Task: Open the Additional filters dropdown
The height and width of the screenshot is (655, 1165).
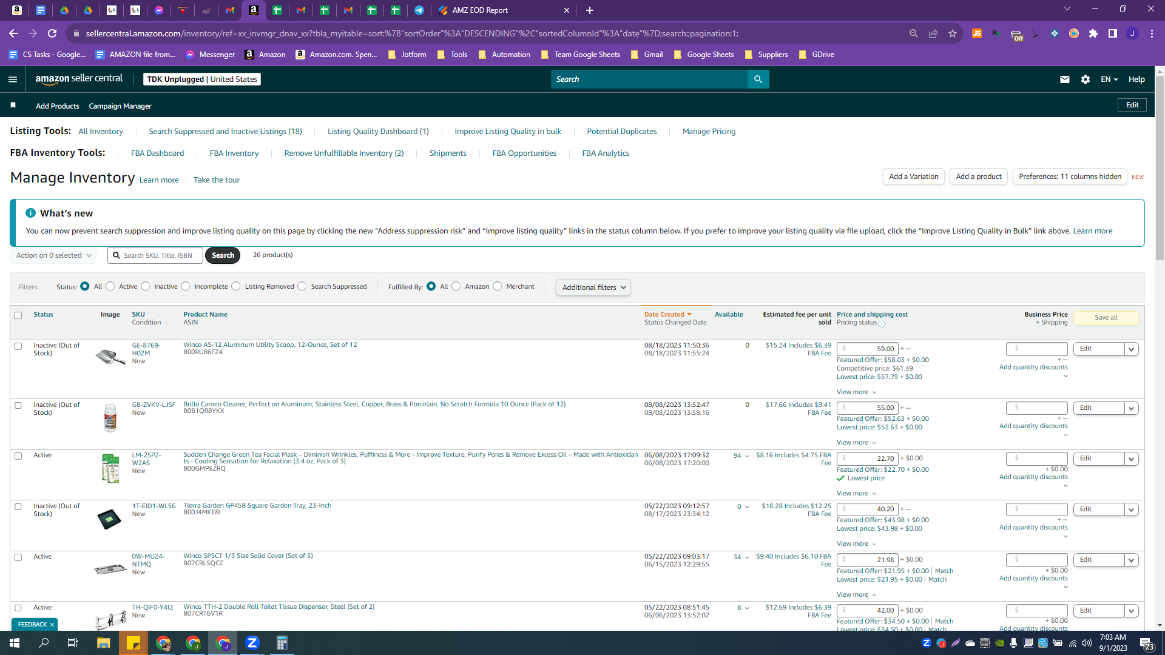Action: click(x=593, y=287)
